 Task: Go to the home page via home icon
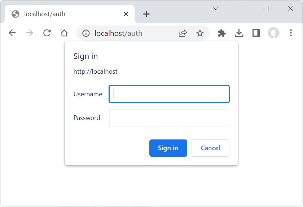(x=64, y=33)
